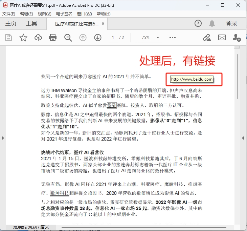Close the 医疗AI或许还需要5... document tab
Screen dimensions: 247x231
(103, 24)
